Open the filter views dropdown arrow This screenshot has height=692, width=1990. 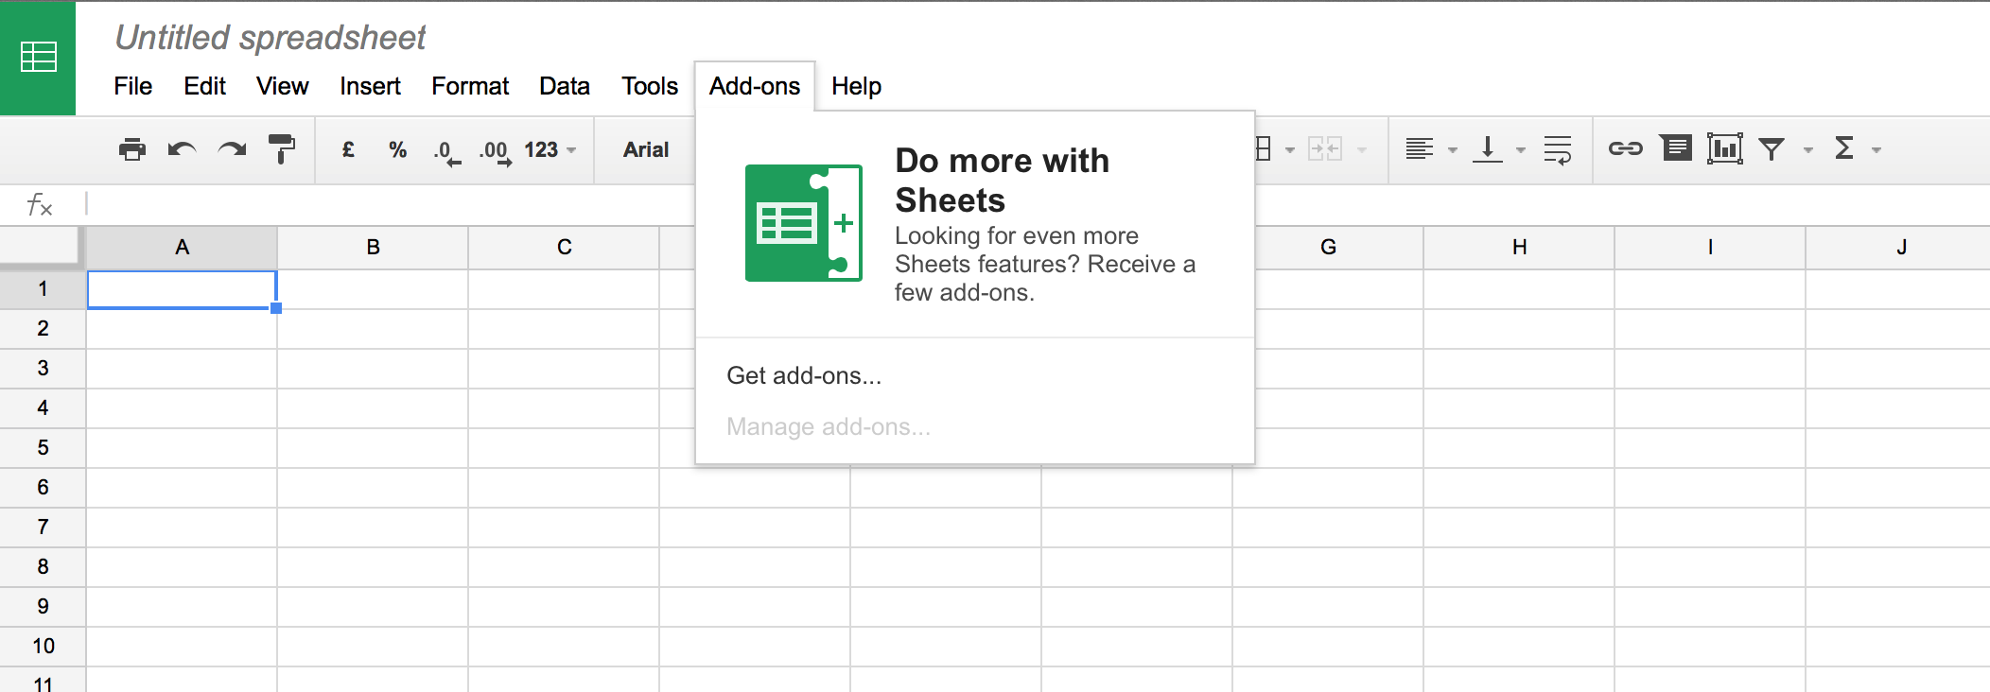coord(1808,150)
